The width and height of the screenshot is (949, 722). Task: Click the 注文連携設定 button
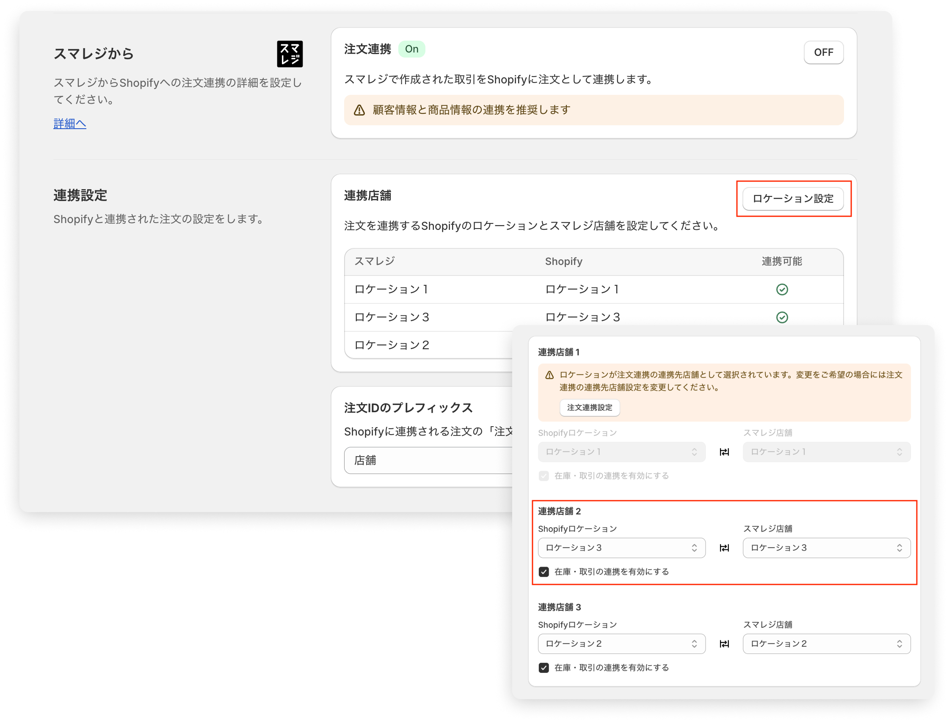coord(590,408)
